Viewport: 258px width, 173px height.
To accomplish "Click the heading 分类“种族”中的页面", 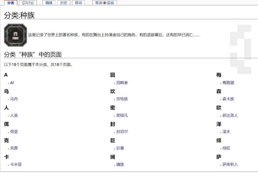I will pos(33,54).
